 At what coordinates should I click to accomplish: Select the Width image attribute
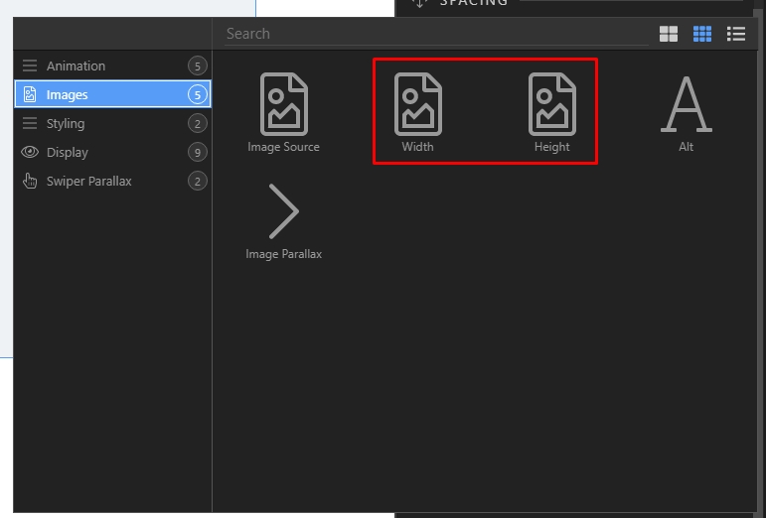click(x=417, y=113)
